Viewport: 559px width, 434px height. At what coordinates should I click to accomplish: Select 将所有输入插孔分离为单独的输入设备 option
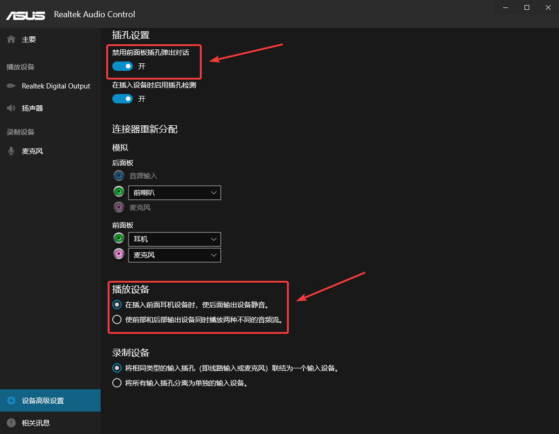(x=117, y=383)
